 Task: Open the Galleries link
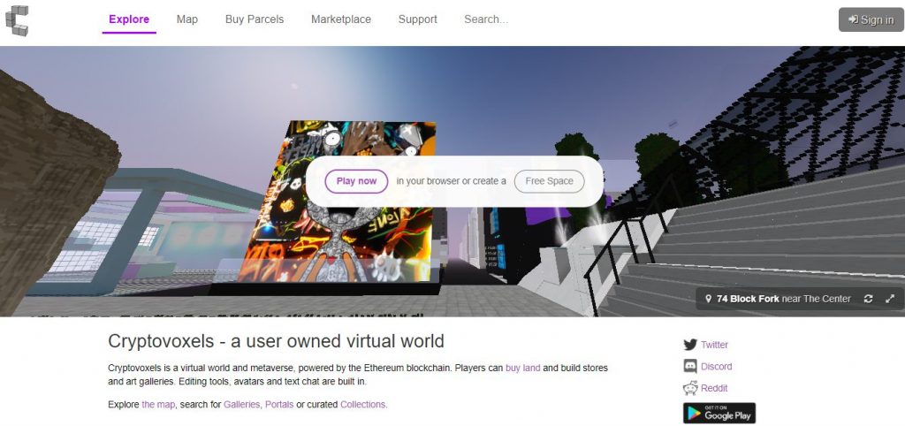tap(242, 405)
